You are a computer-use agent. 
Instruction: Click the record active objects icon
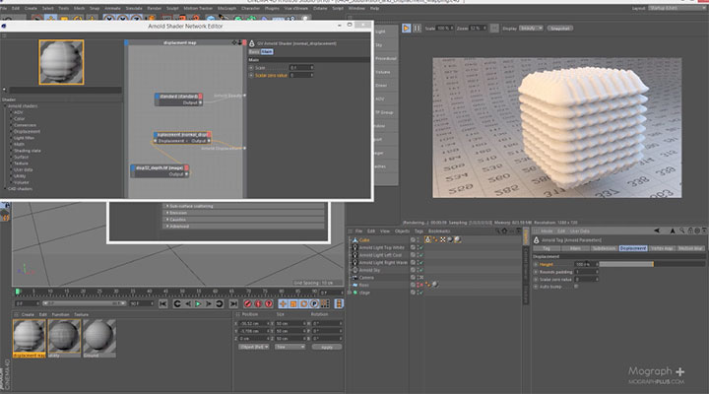[248, 304]
